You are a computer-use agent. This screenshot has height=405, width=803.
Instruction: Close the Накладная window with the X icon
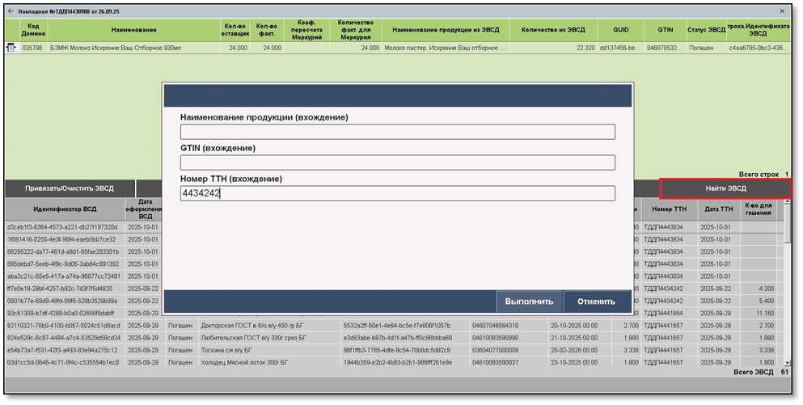[x=782, y=11]
